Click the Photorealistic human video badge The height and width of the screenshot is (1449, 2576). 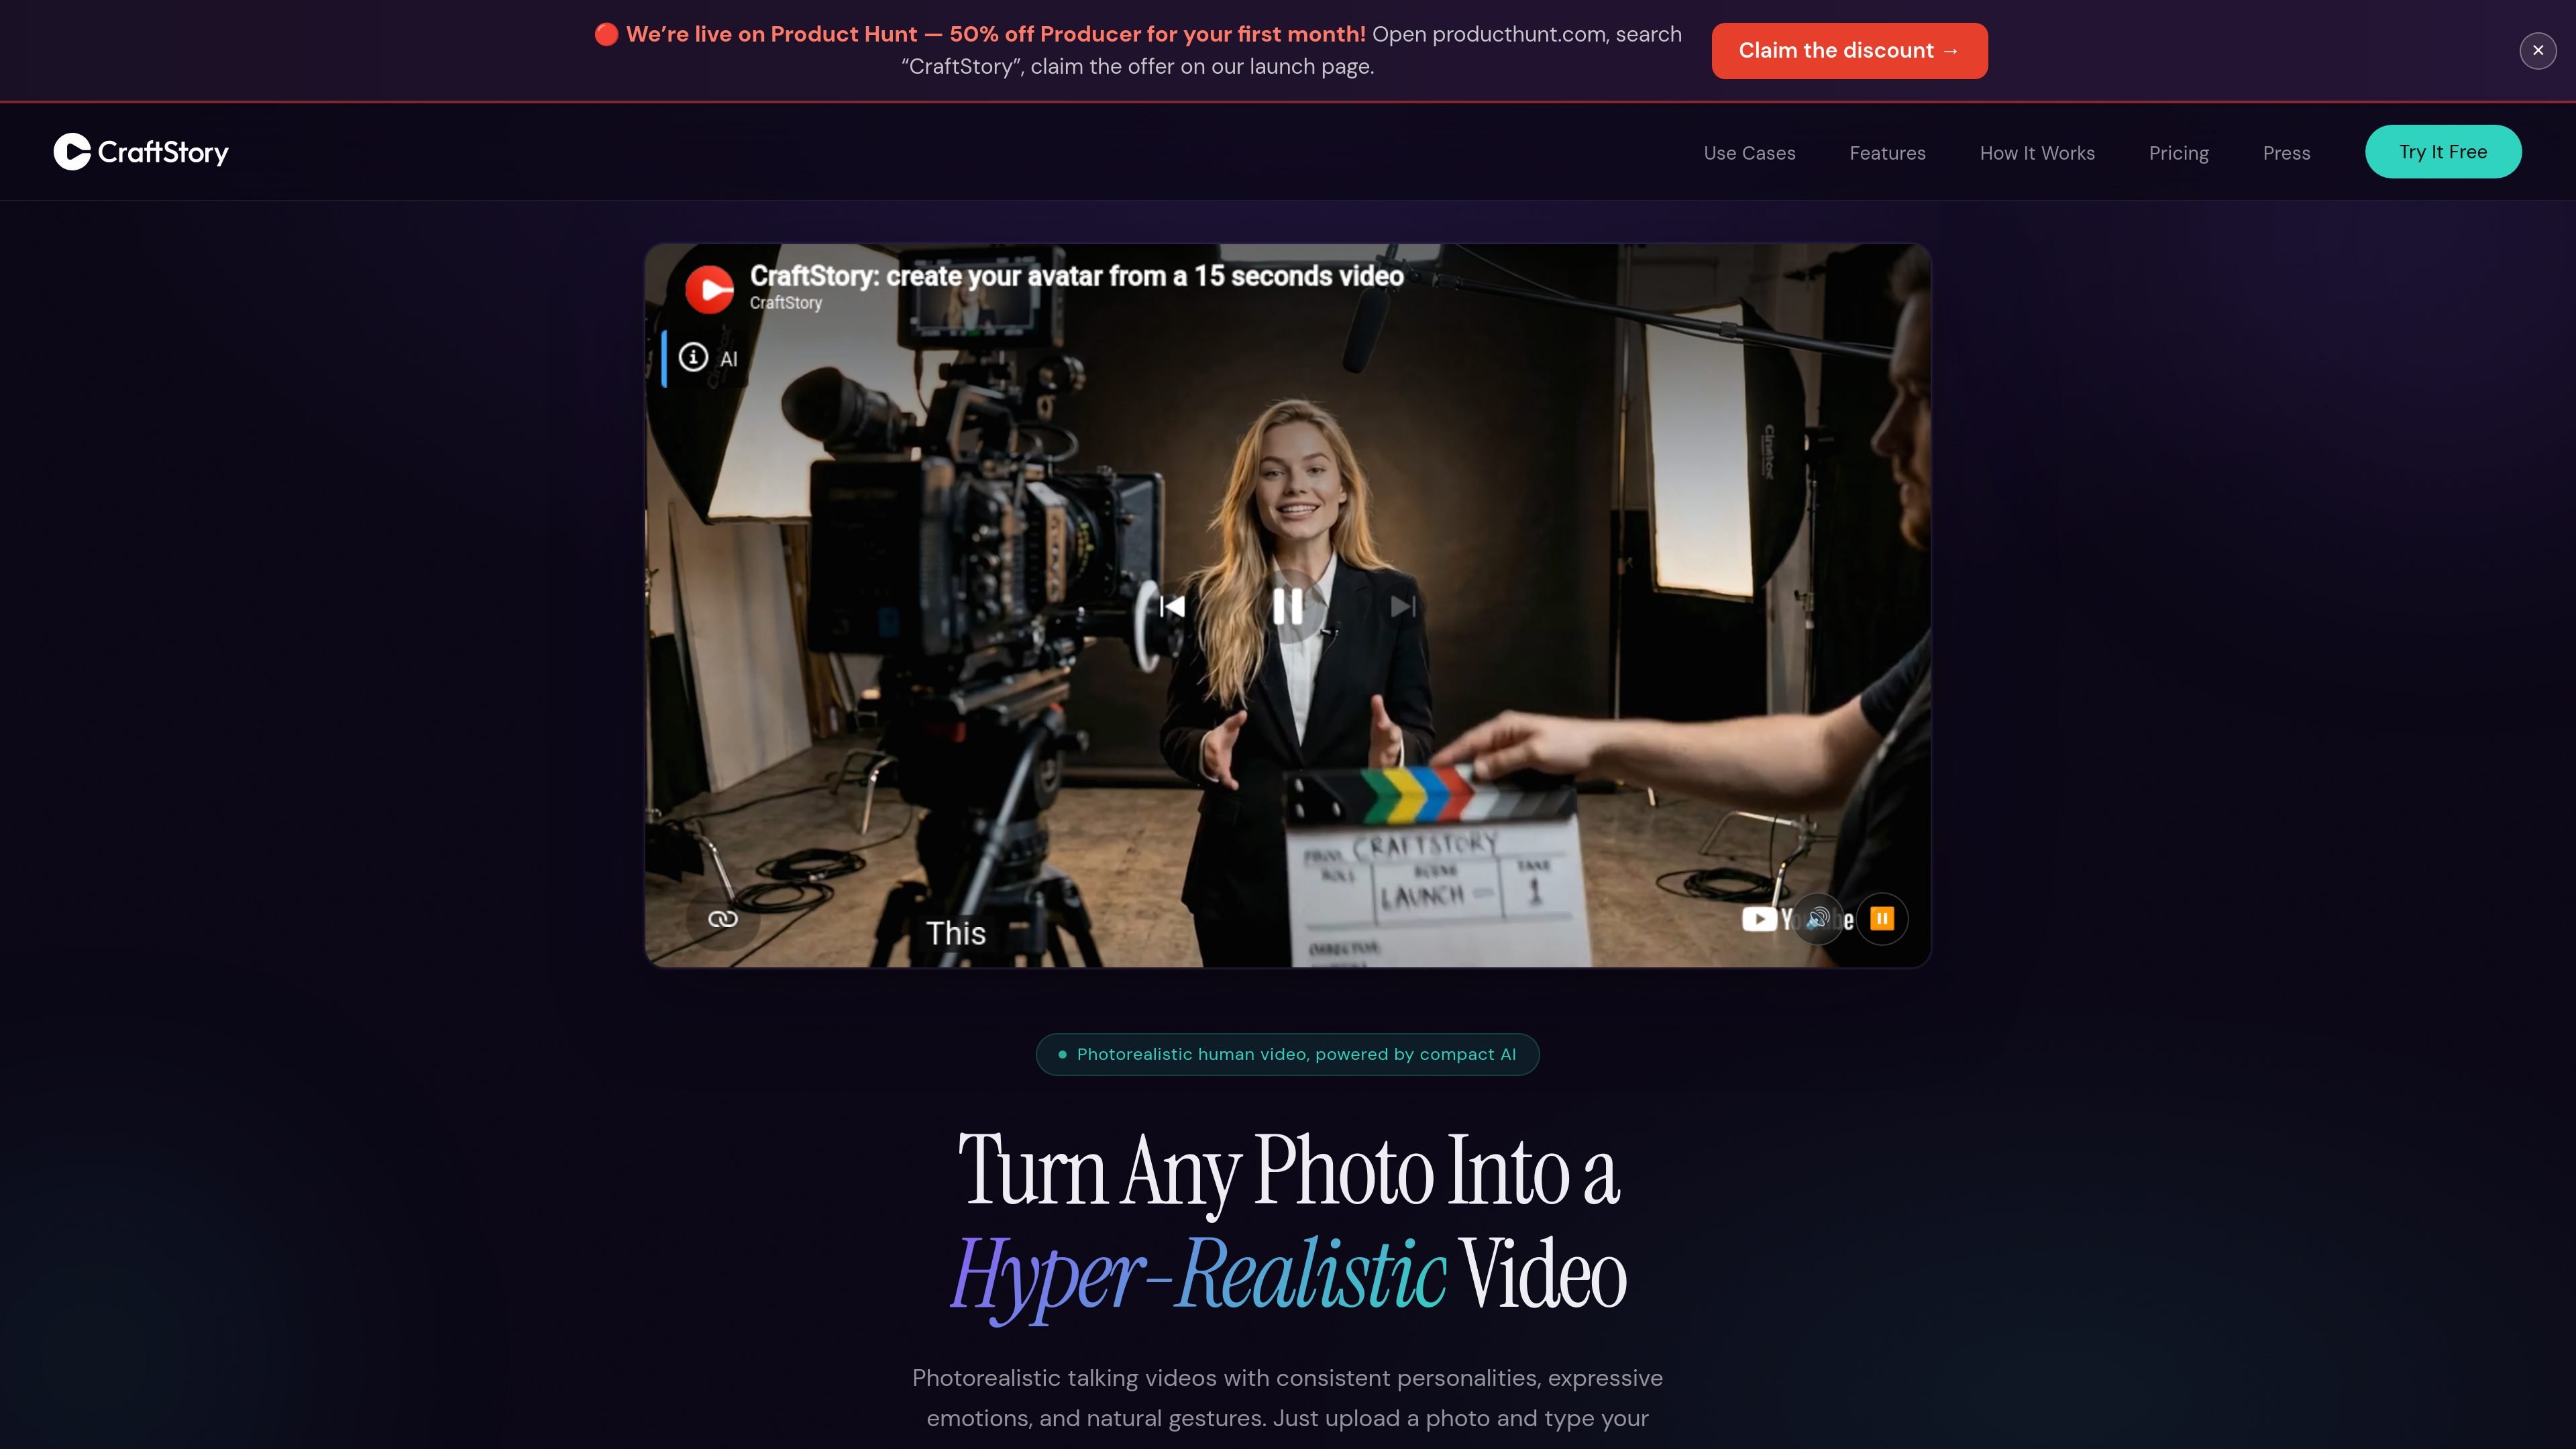click(x=1287, y=1054)
